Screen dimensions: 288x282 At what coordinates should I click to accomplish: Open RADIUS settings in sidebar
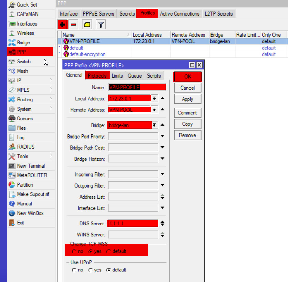(26, 147)
